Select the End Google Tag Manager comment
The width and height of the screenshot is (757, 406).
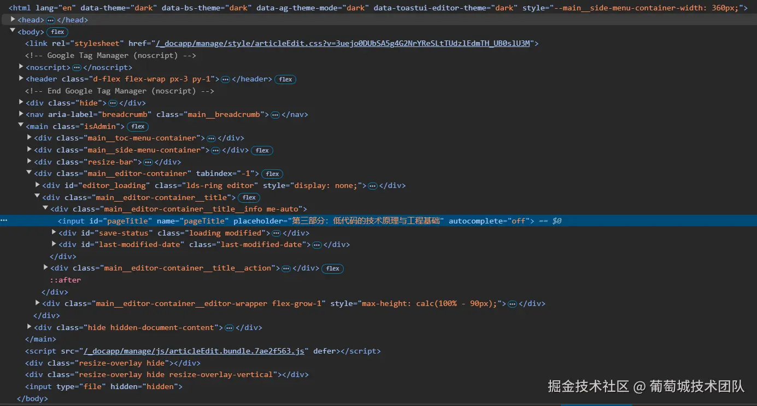click(119, 91)
